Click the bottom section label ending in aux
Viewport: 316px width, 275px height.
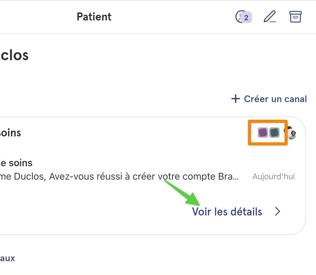[7, 258]
